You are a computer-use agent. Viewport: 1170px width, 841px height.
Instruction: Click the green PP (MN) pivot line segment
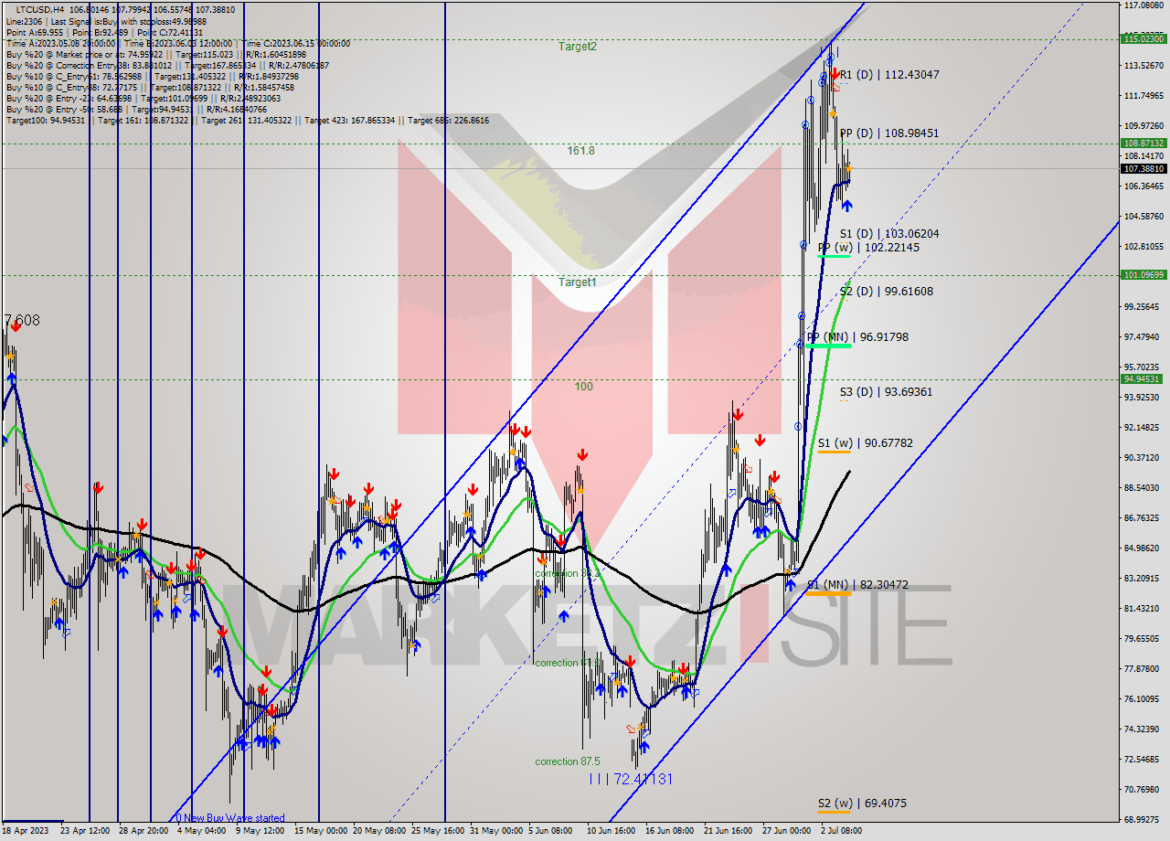coord(829,346)
